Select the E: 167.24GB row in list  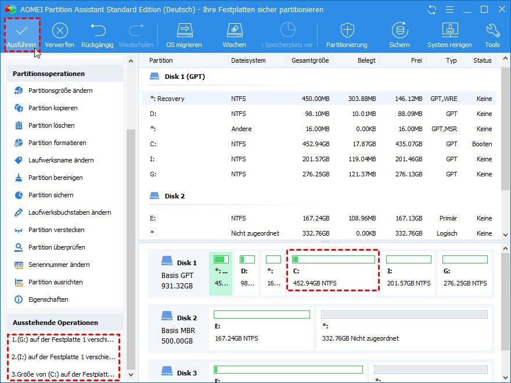pyautogui.click(x=319, y=218)
